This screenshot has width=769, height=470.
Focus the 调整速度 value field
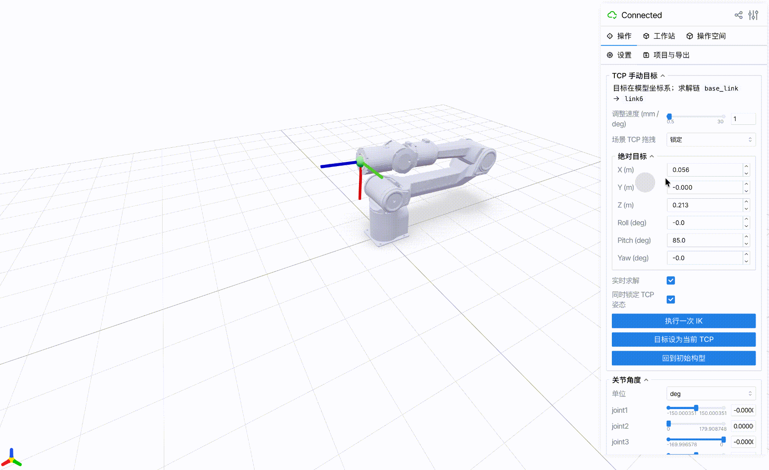[x=743, y=119]
